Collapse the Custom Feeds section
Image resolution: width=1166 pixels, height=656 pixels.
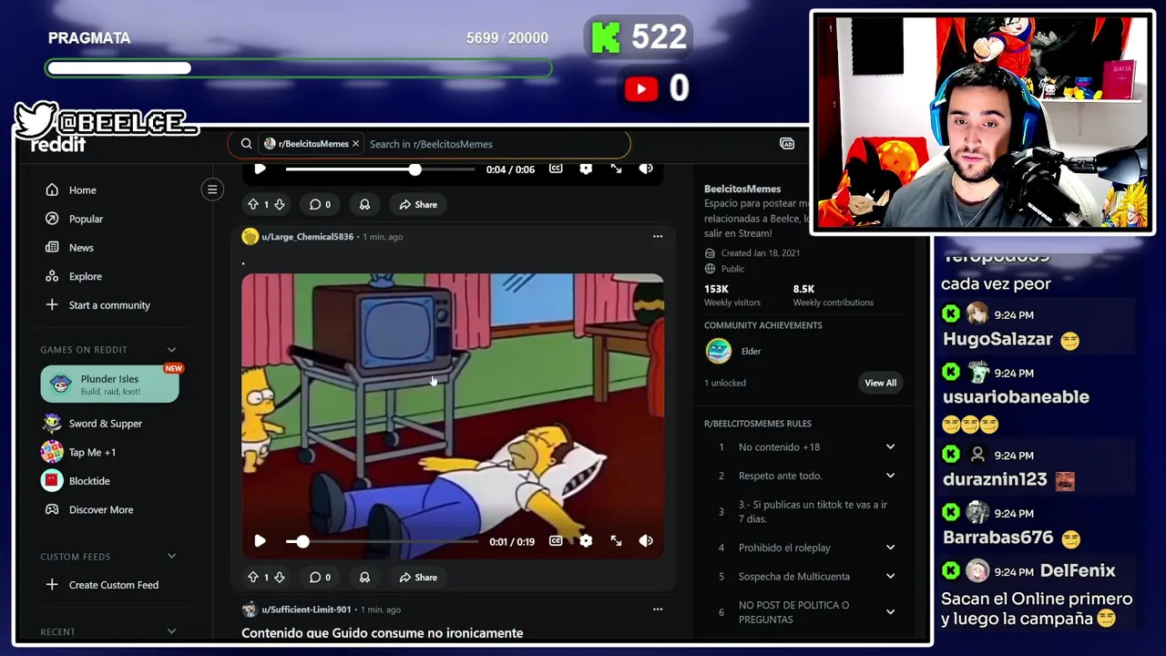pos(171,557)
